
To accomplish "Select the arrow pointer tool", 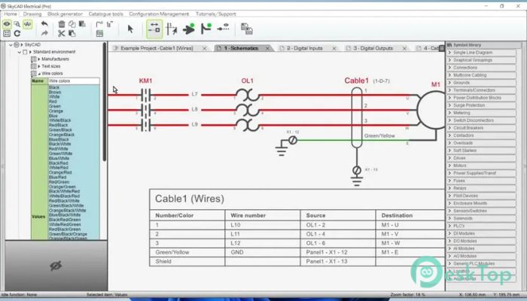I will pos(130,29).
